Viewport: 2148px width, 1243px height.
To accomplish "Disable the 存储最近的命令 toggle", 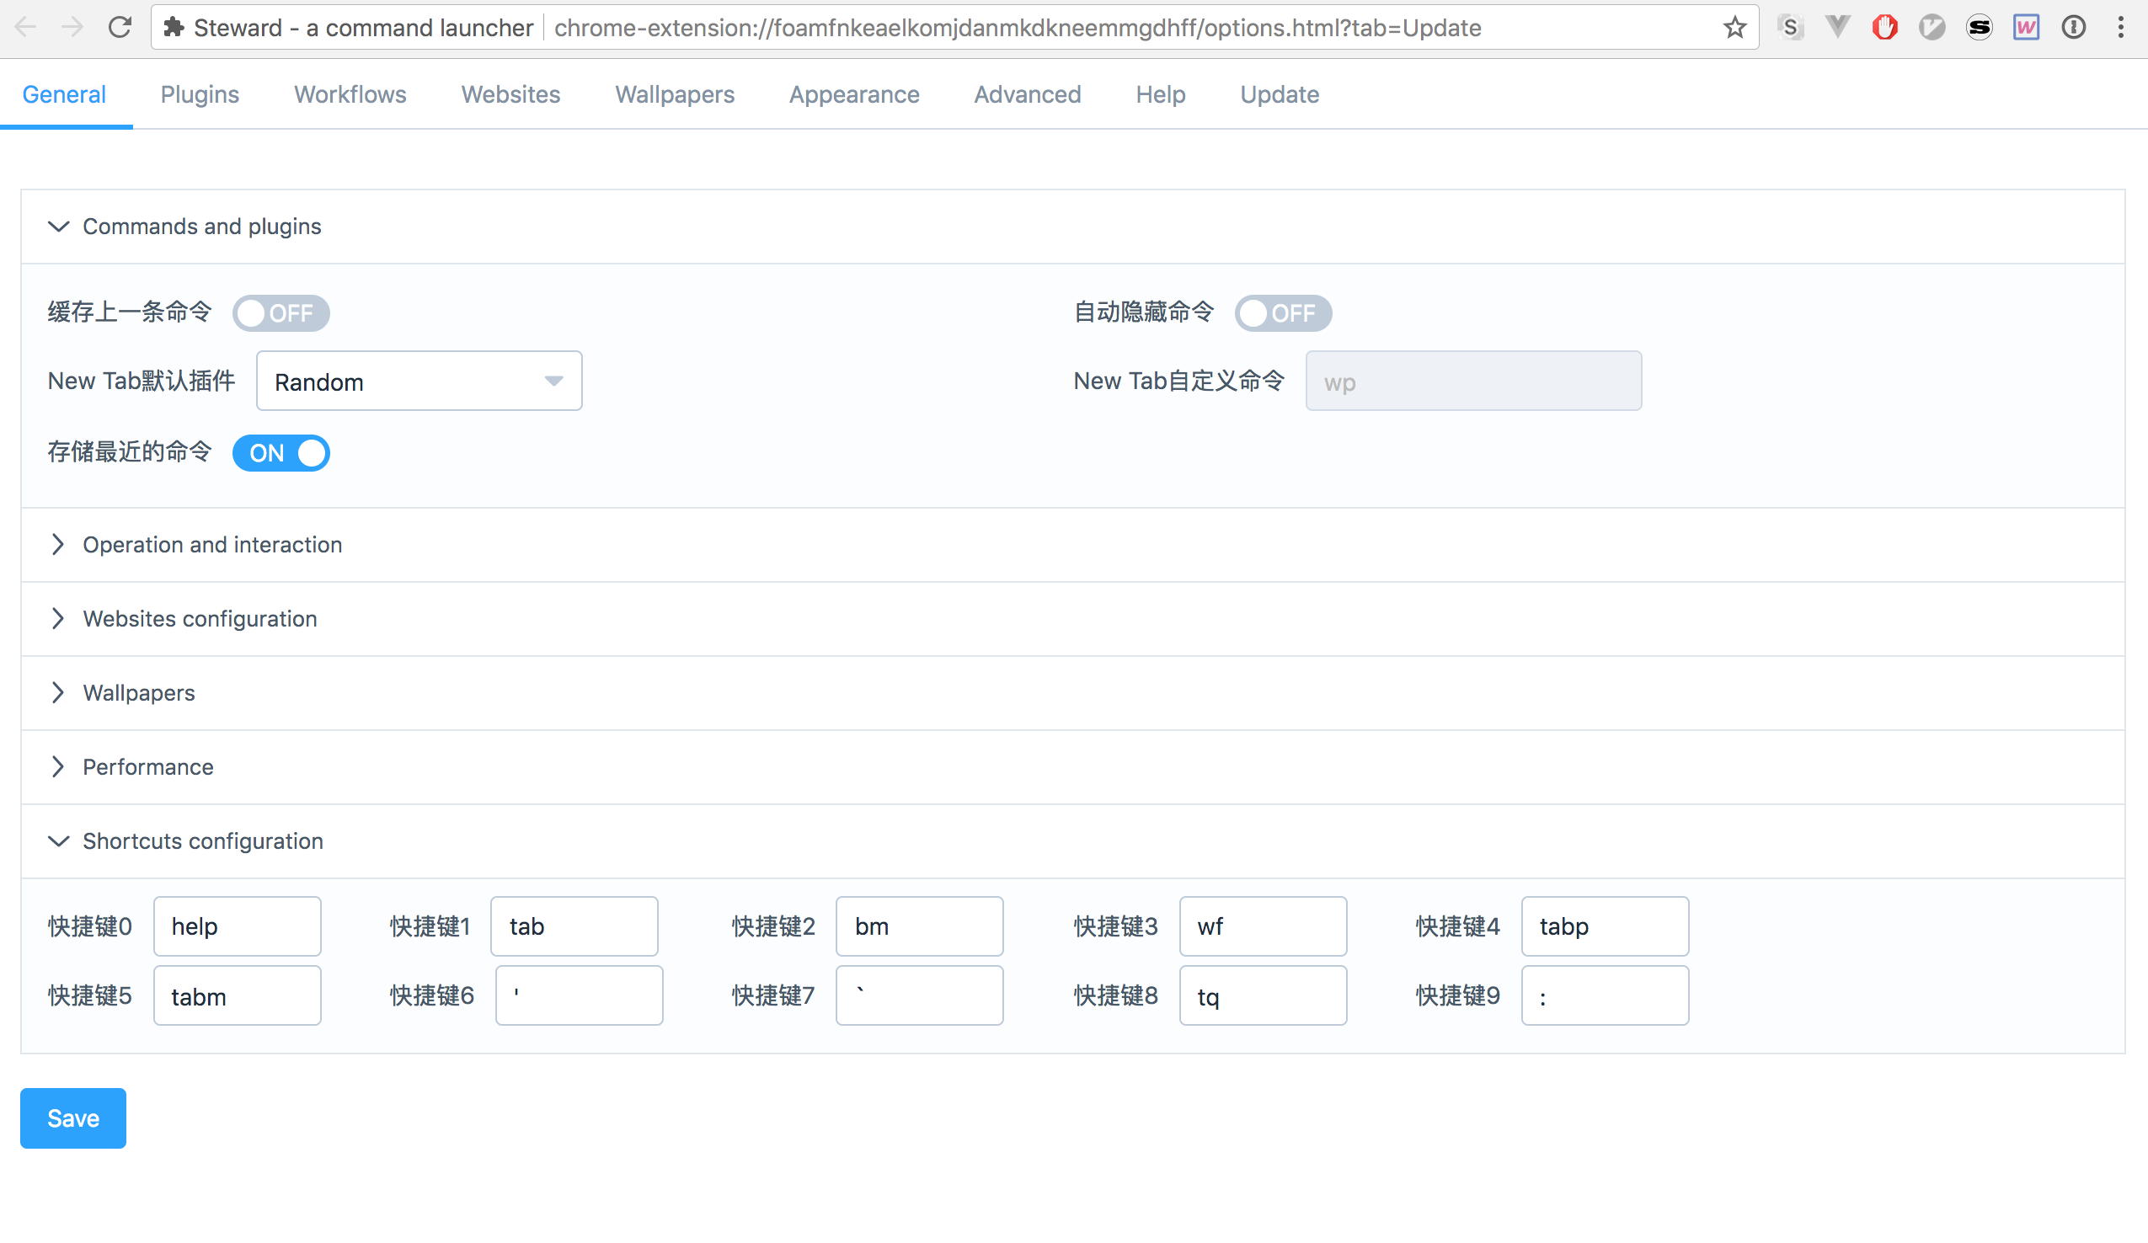I will coord(281,452).
